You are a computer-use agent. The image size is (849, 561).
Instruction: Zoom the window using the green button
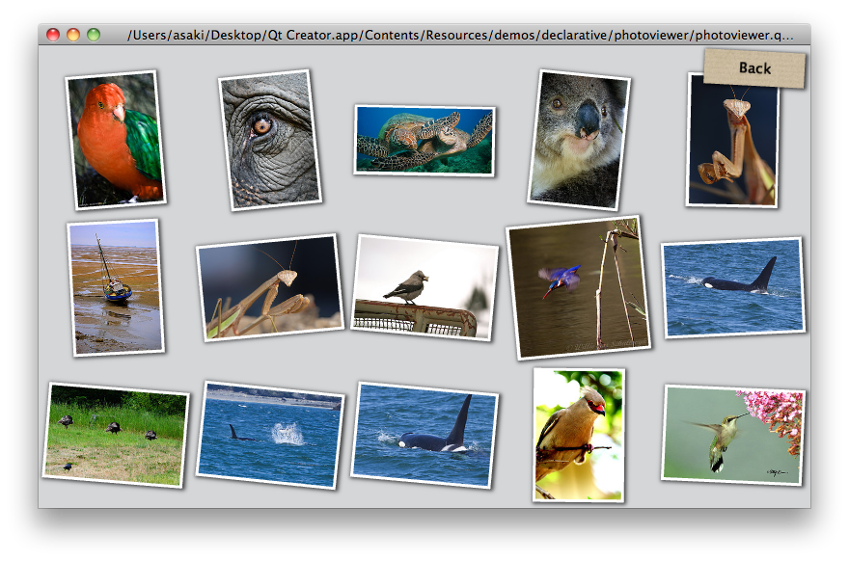94,35
